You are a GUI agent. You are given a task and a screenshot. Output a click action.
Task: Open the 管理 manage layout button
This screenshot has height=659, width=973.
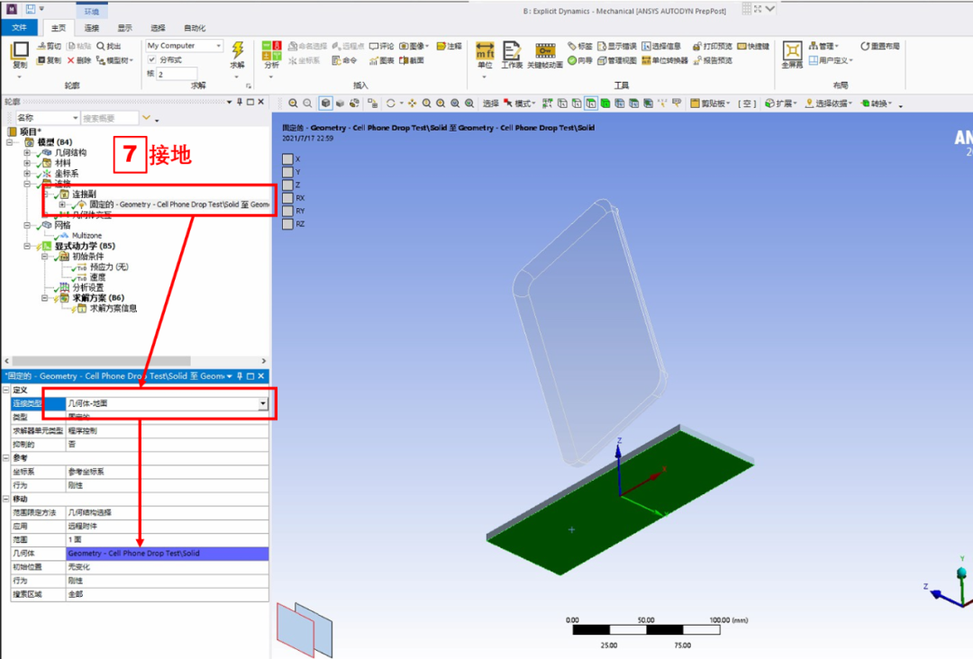click(823, 46)
